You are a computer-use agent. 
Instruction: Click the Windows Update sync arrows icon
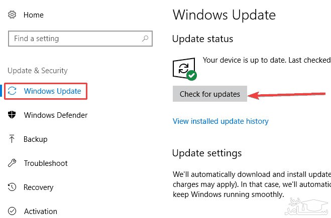point(13,91)
